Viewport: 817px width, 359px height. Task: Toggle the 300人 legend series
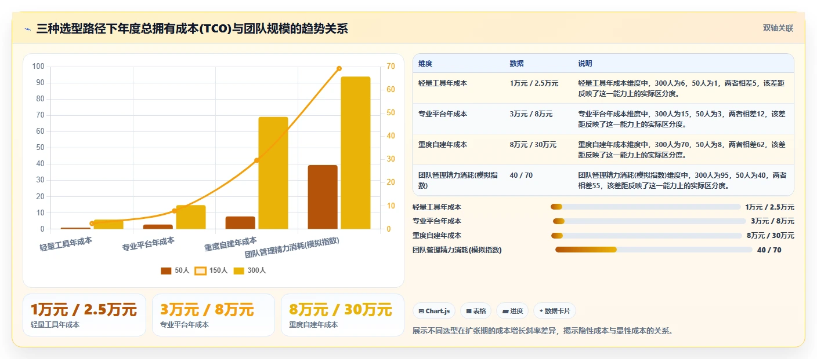(x=250, y=270)
